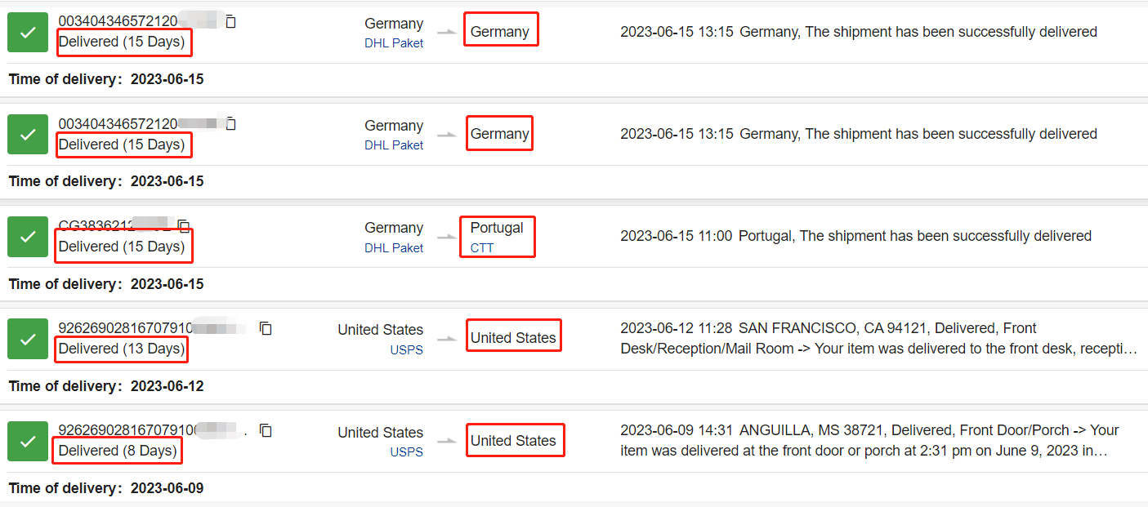Click the Delivered (13 Days) status
1148x507 pixels.
[122, 349]
